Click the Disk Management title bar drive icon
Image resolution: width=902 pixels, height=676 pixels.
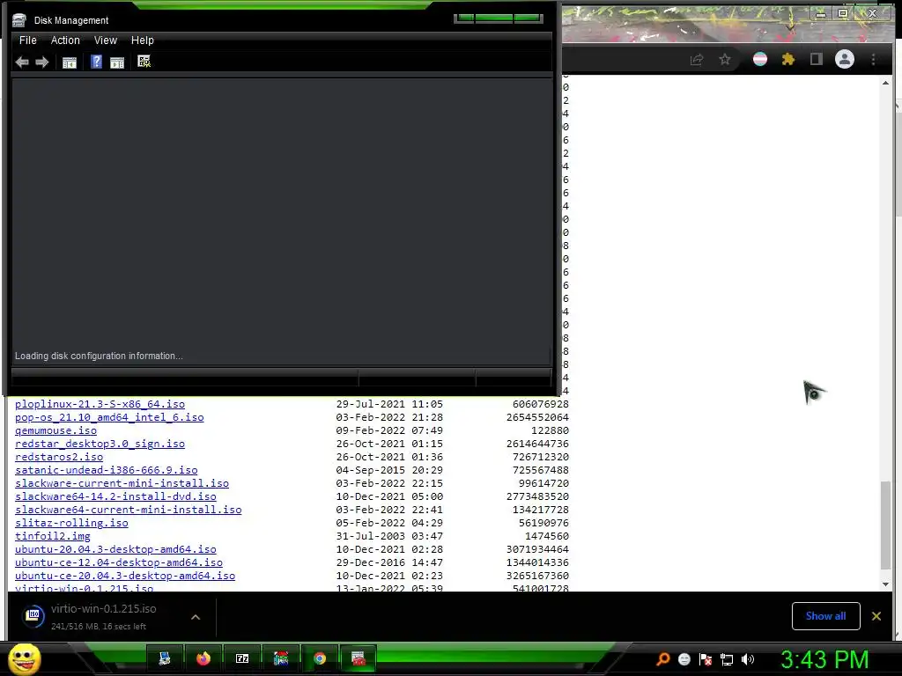point(19,20)
